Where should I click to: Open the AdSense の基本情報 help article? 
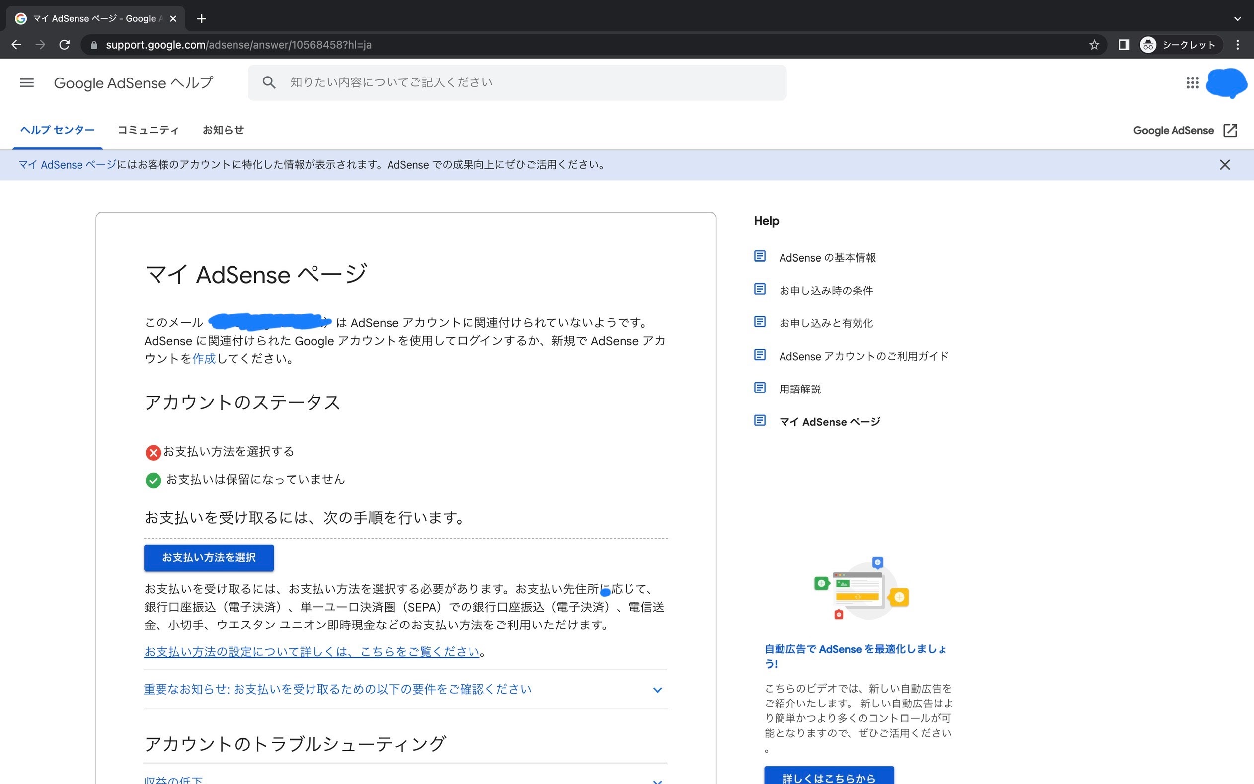(x=827, y=258)
